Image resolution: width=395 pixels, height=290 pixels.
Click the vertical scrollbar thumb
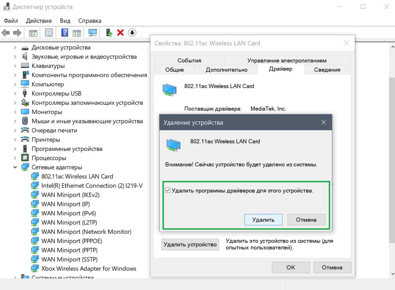click(392, 160)
